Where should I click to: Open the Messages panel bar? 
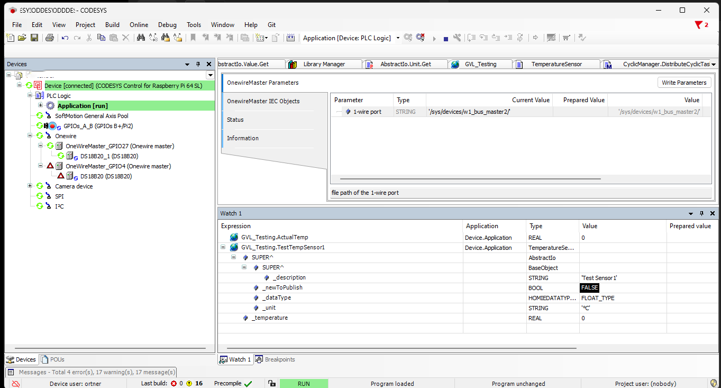point(91,372)
